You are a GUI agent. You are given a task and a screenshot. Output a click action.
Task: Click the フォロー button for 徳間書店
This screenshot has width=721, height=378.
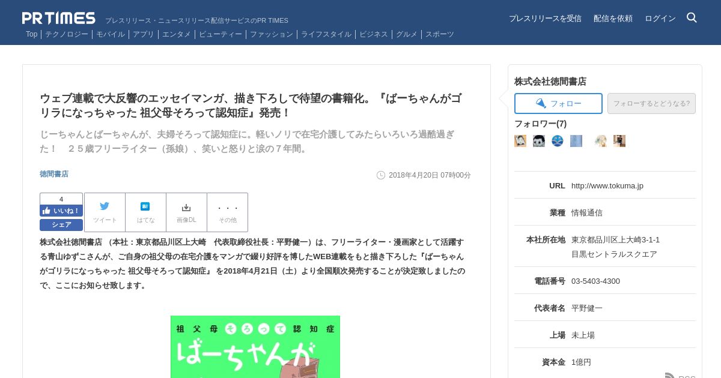tap(558, 103)
